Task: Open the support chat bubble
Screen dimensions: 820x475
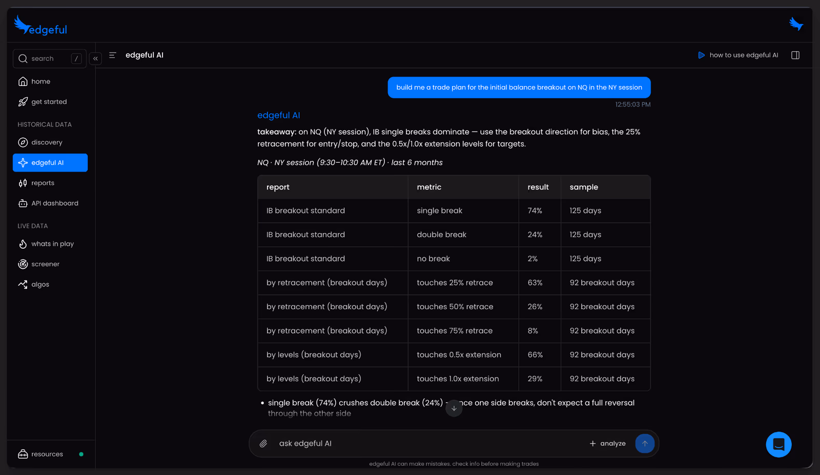Action: (778, 444)
